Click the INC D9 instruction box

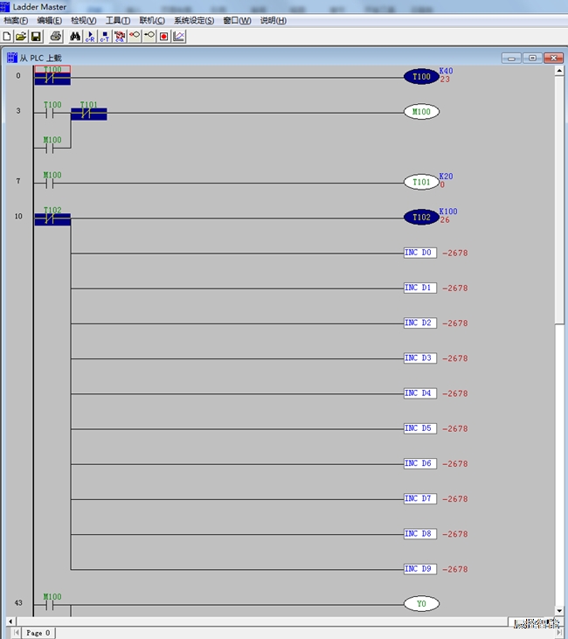point(419,569)
